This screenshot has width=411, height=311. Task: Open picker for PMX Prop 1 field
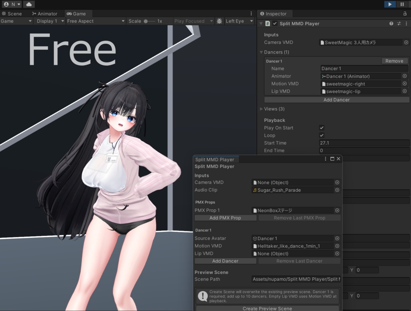[x=337, y=211]
